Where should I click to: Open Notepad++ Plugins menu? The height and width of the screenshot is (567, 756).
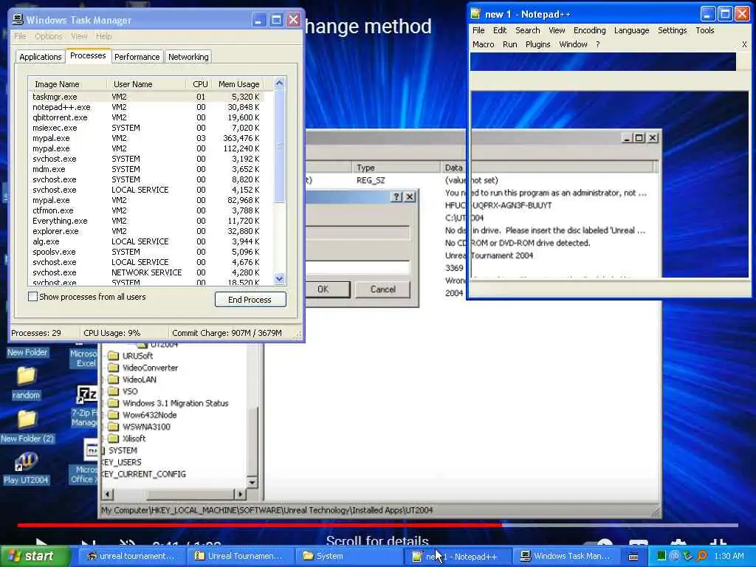pos(537,44)
